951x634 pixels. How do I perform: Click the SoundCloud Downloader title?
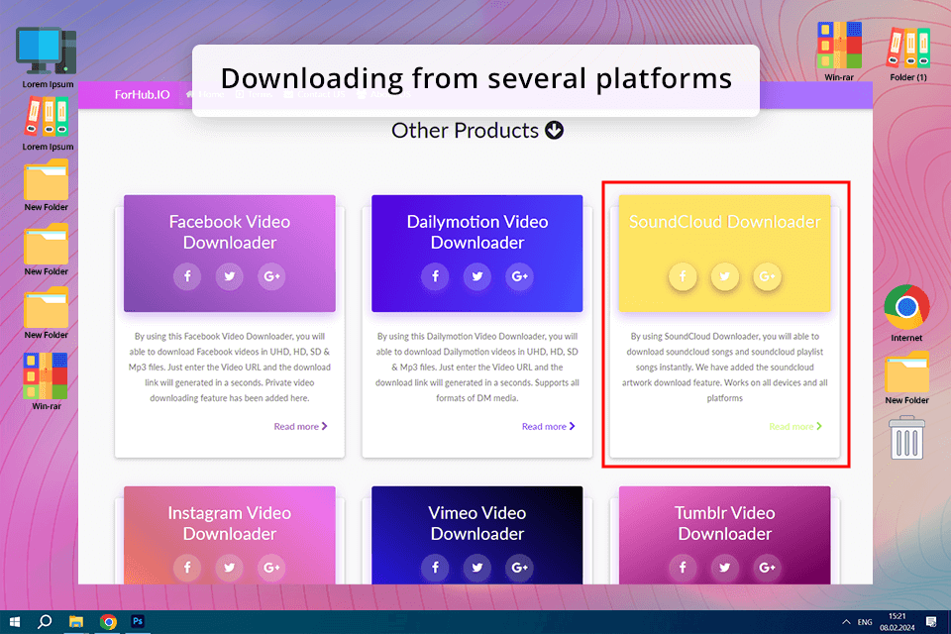click(725, 222)
